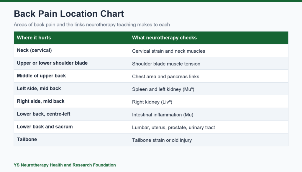Select the 'Back Pain Location Chart' title
The image size is (302, 172).
click(69, 14)
